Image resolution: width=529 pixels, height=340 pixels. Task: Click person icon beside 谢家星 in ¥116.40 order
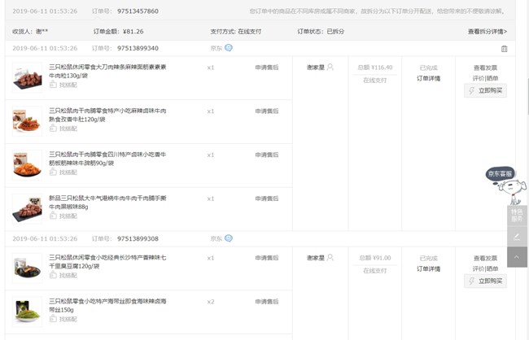tap(330, 68)
